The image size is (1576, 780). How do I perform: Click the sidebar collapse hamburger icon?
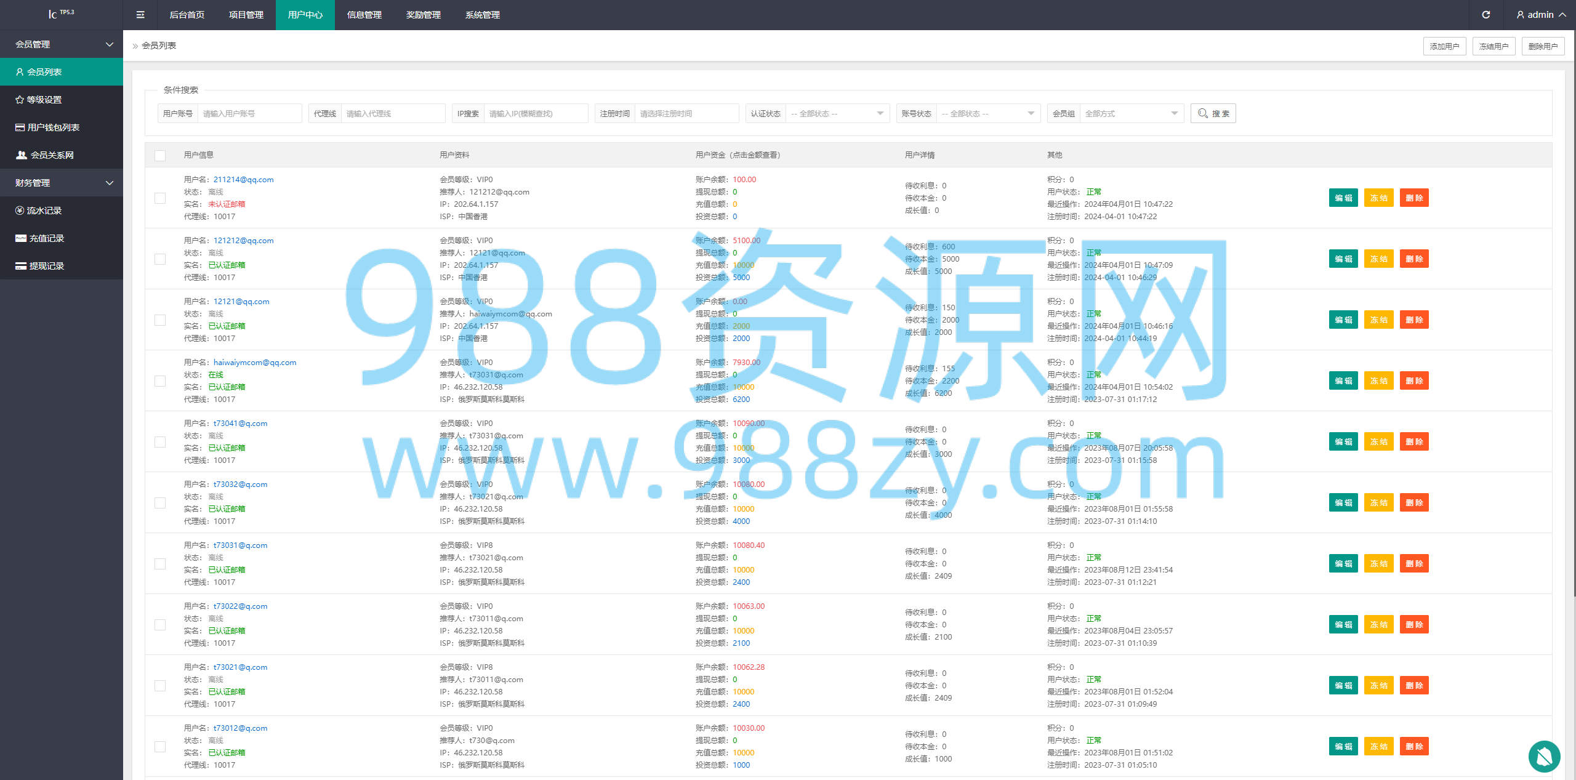point(140,15)
